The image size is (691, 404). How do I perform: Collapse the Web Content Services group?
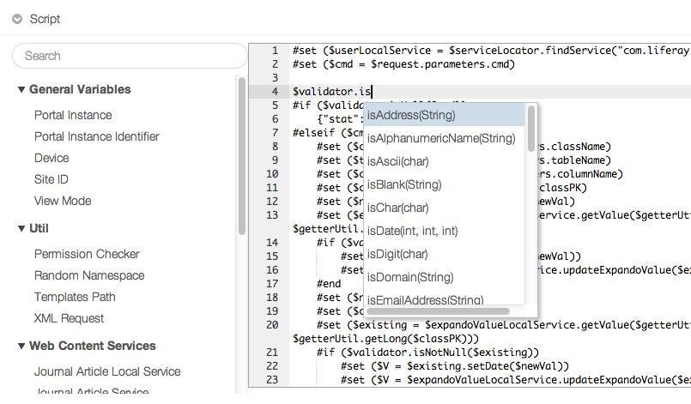click(22, 347)
